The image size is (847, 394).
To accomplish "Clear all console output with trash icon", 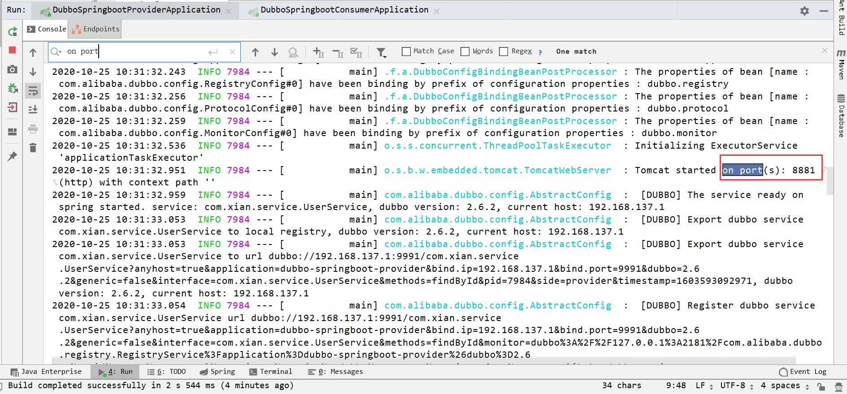I will (33, 148).
